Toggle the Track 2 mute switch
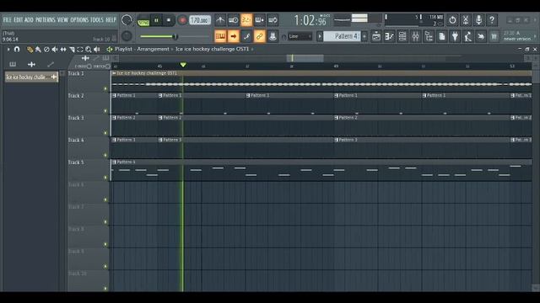The width and height of the screenshot is (540, 303). (x=105, y=111)
